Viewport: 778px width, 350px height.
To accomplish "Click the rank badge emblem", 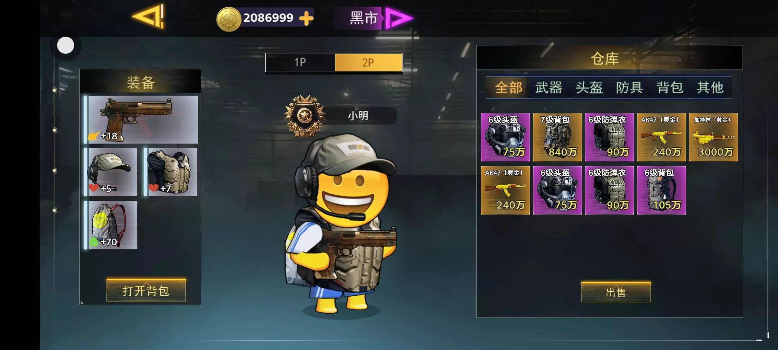I will [x=304, y=116].
